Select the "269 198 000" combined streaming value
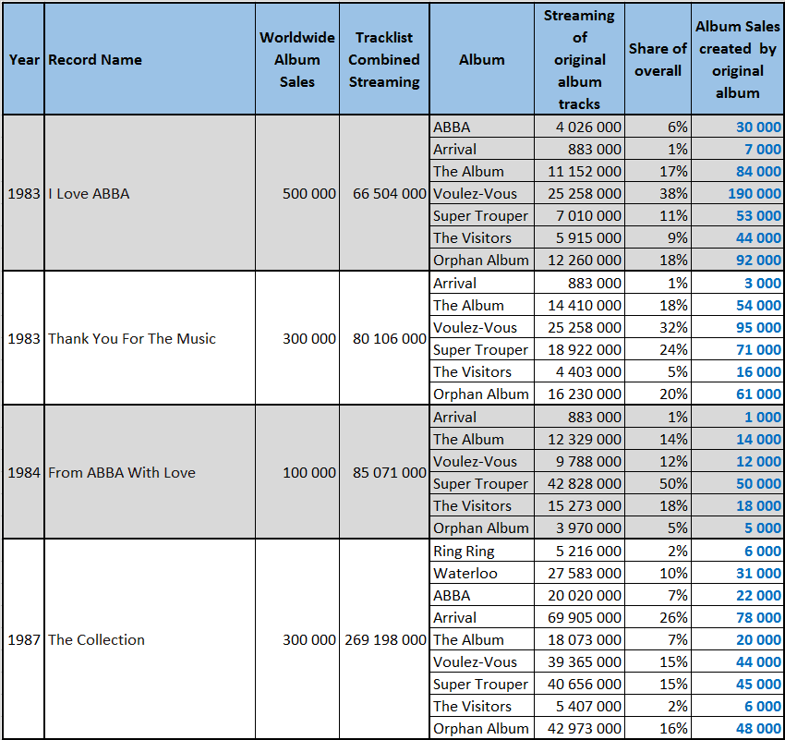785x740 pixels. click(385, 639)
